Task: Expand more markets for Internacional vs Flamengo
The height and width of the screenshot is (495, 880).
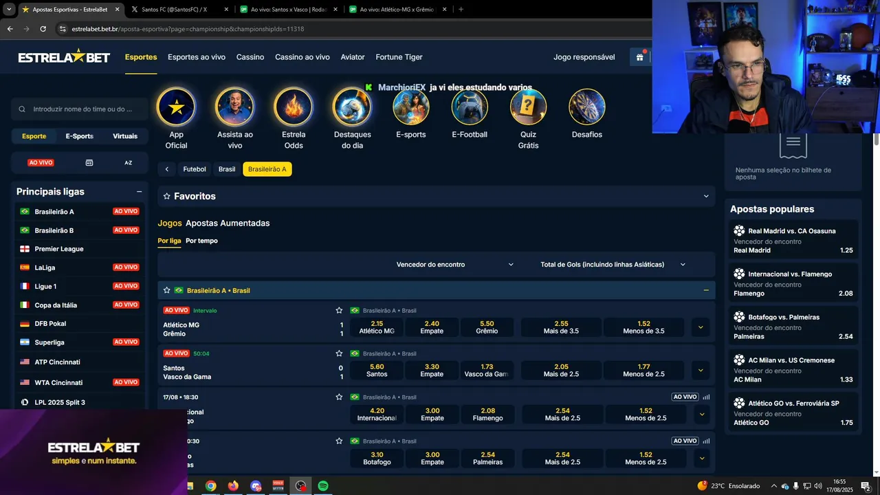Action: coord(702,415)
